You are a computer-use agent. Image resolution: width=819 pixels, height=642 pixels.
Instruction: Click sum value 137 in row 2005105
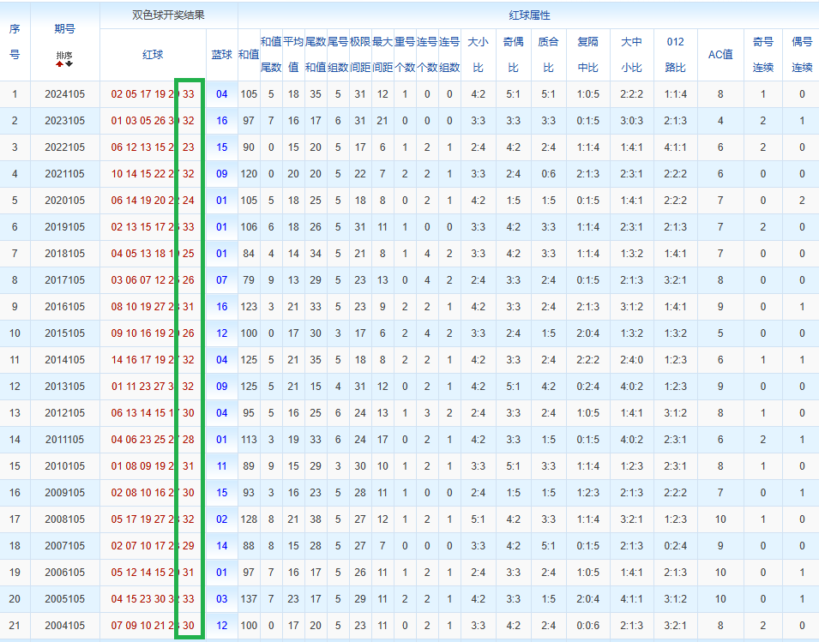[249, 599]
